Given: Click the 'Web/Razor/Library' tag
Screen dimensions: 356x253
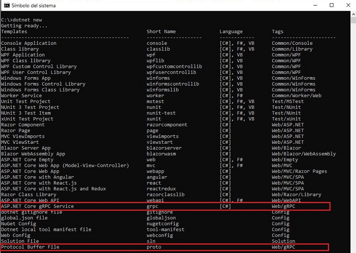Looking at the screenshot, I should coord(297,194).
